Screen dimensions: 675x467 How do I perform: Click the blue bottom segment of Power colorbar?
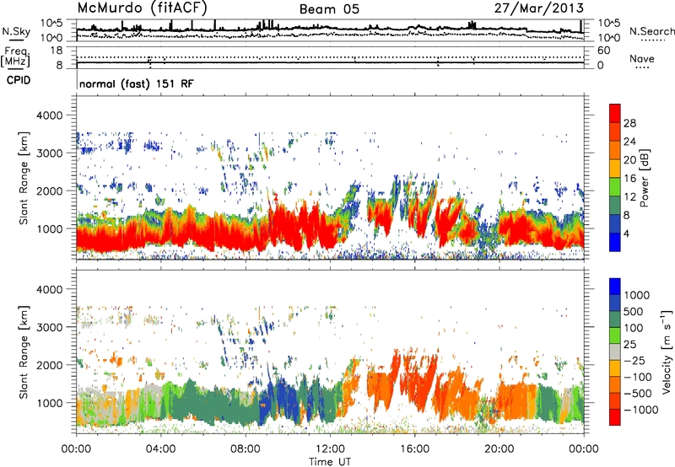[x=615, y=243]
